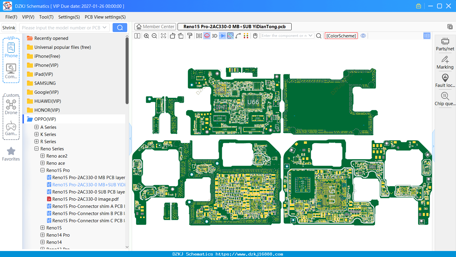Toggle the red dome light icon

(207, 36)
